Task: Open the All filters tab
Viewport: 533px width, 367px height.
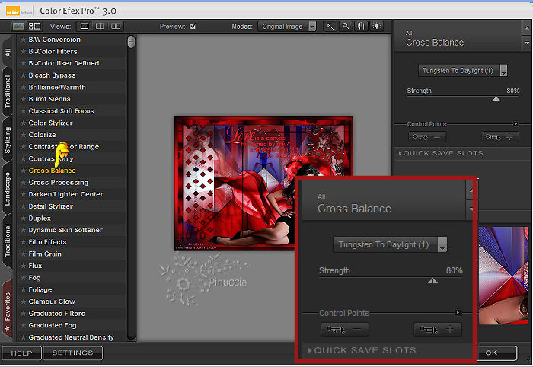Action: [8, 52]
